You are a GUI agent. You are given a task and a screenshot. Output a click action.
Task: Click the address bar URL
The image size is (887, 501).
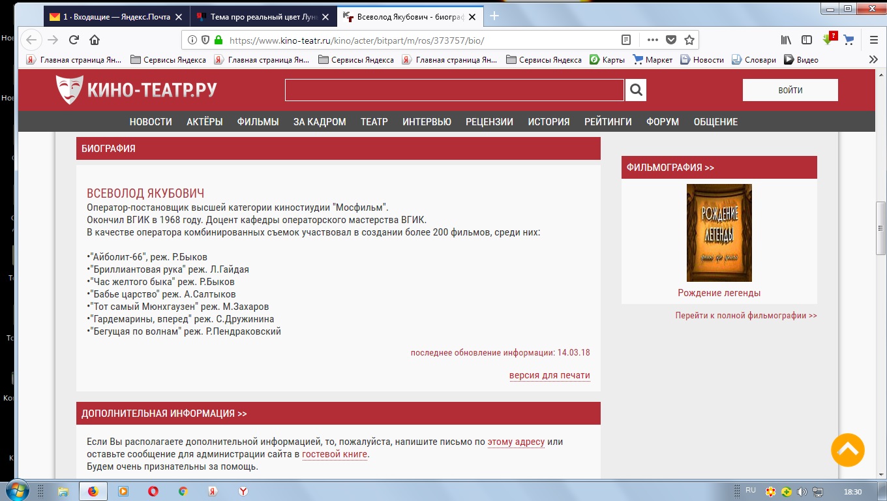click(357, 40)
